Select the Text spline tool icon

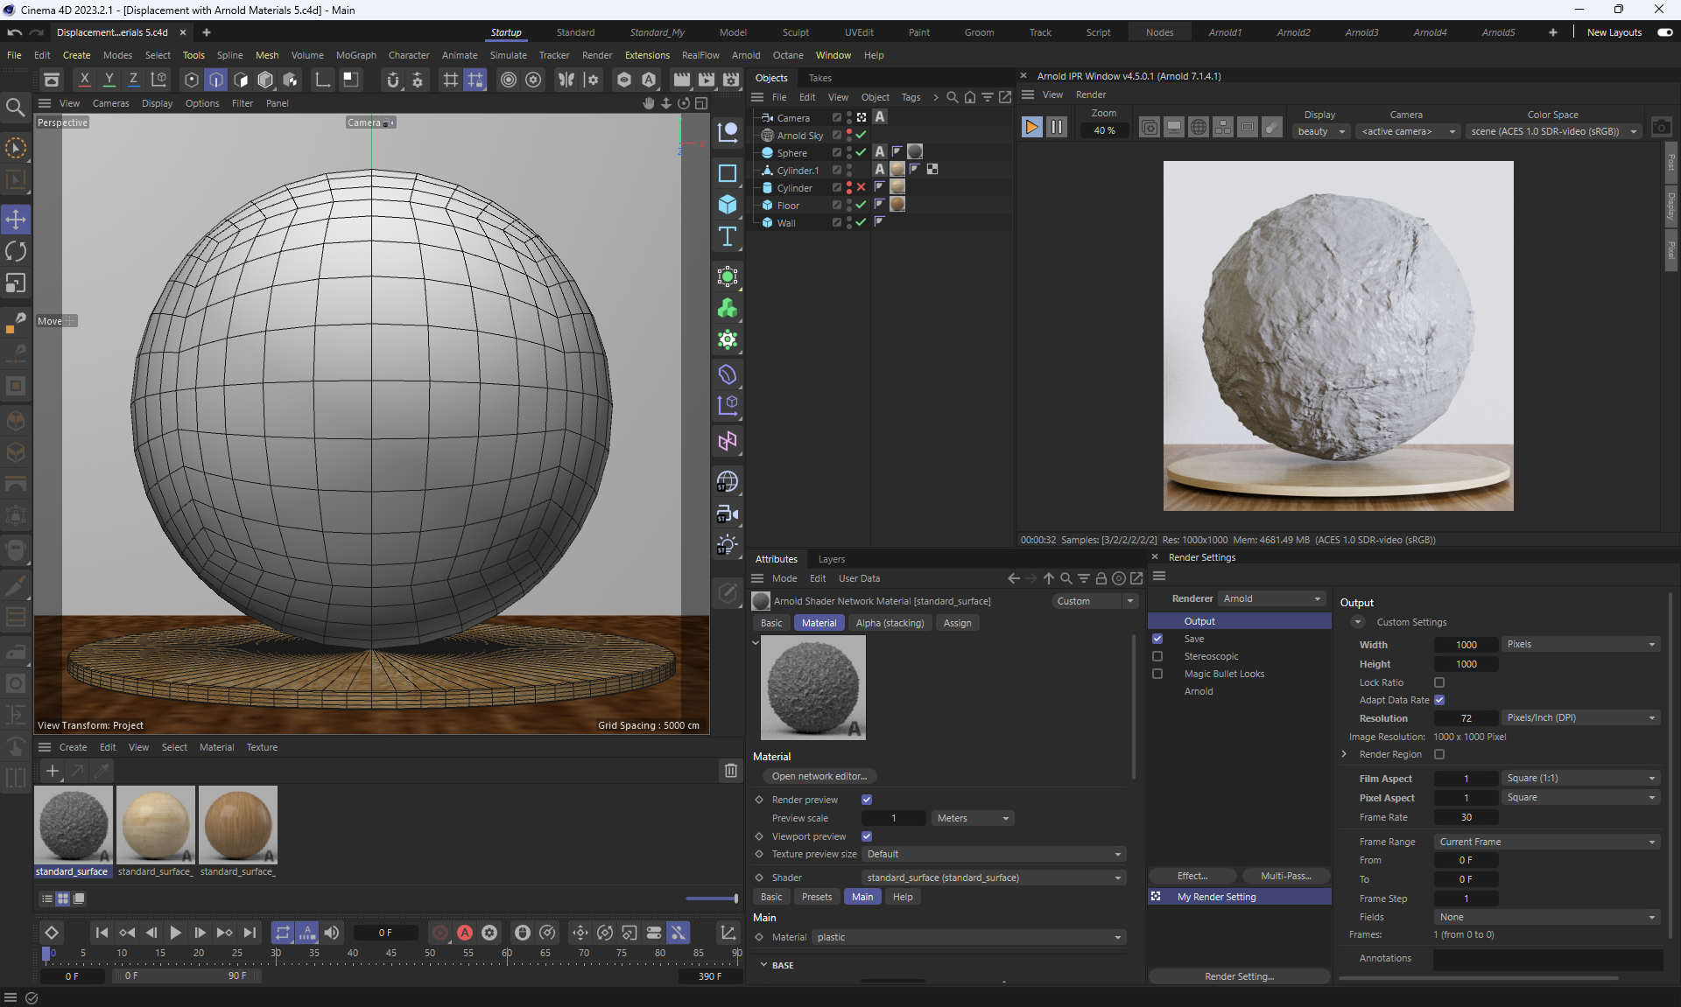click(727, 237)
